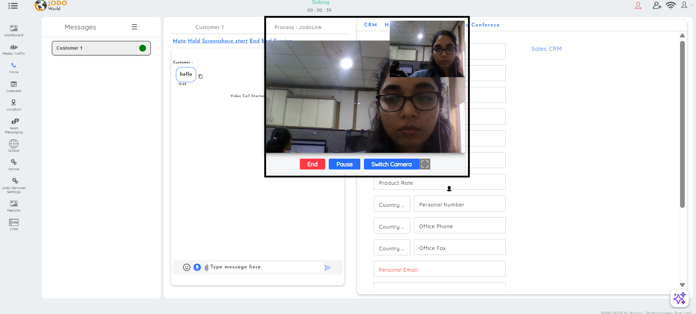Click the Personal Number field

pyautogui.click(x=460, y=204)
